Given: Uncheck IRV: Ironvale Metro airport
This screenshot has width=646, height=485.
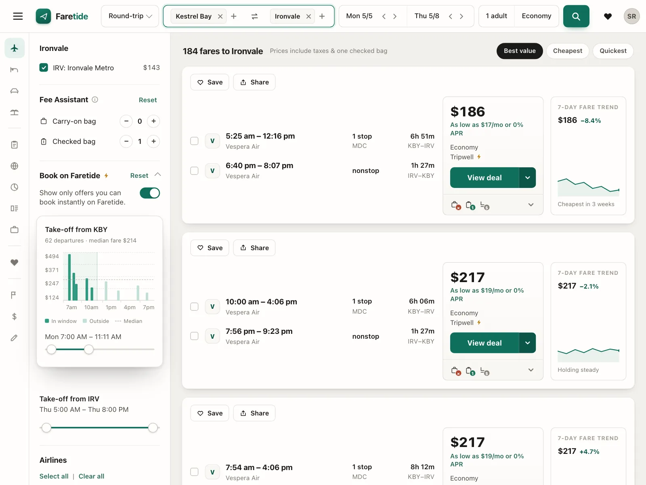Looking at the screenshot, I should 44,67.
